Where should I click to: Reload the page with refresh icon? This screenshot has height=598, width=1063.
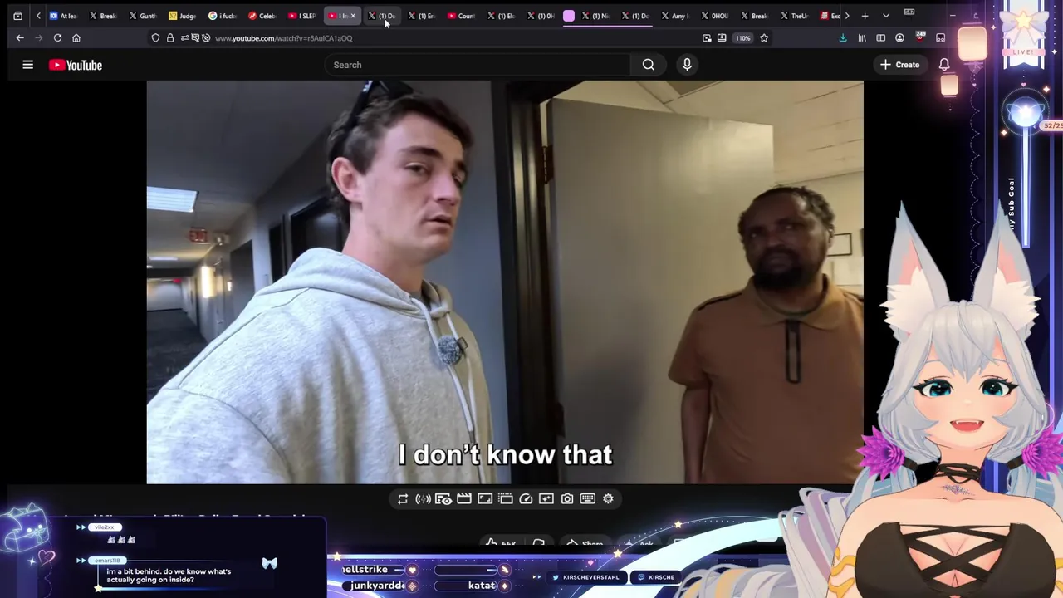[57, 38]
